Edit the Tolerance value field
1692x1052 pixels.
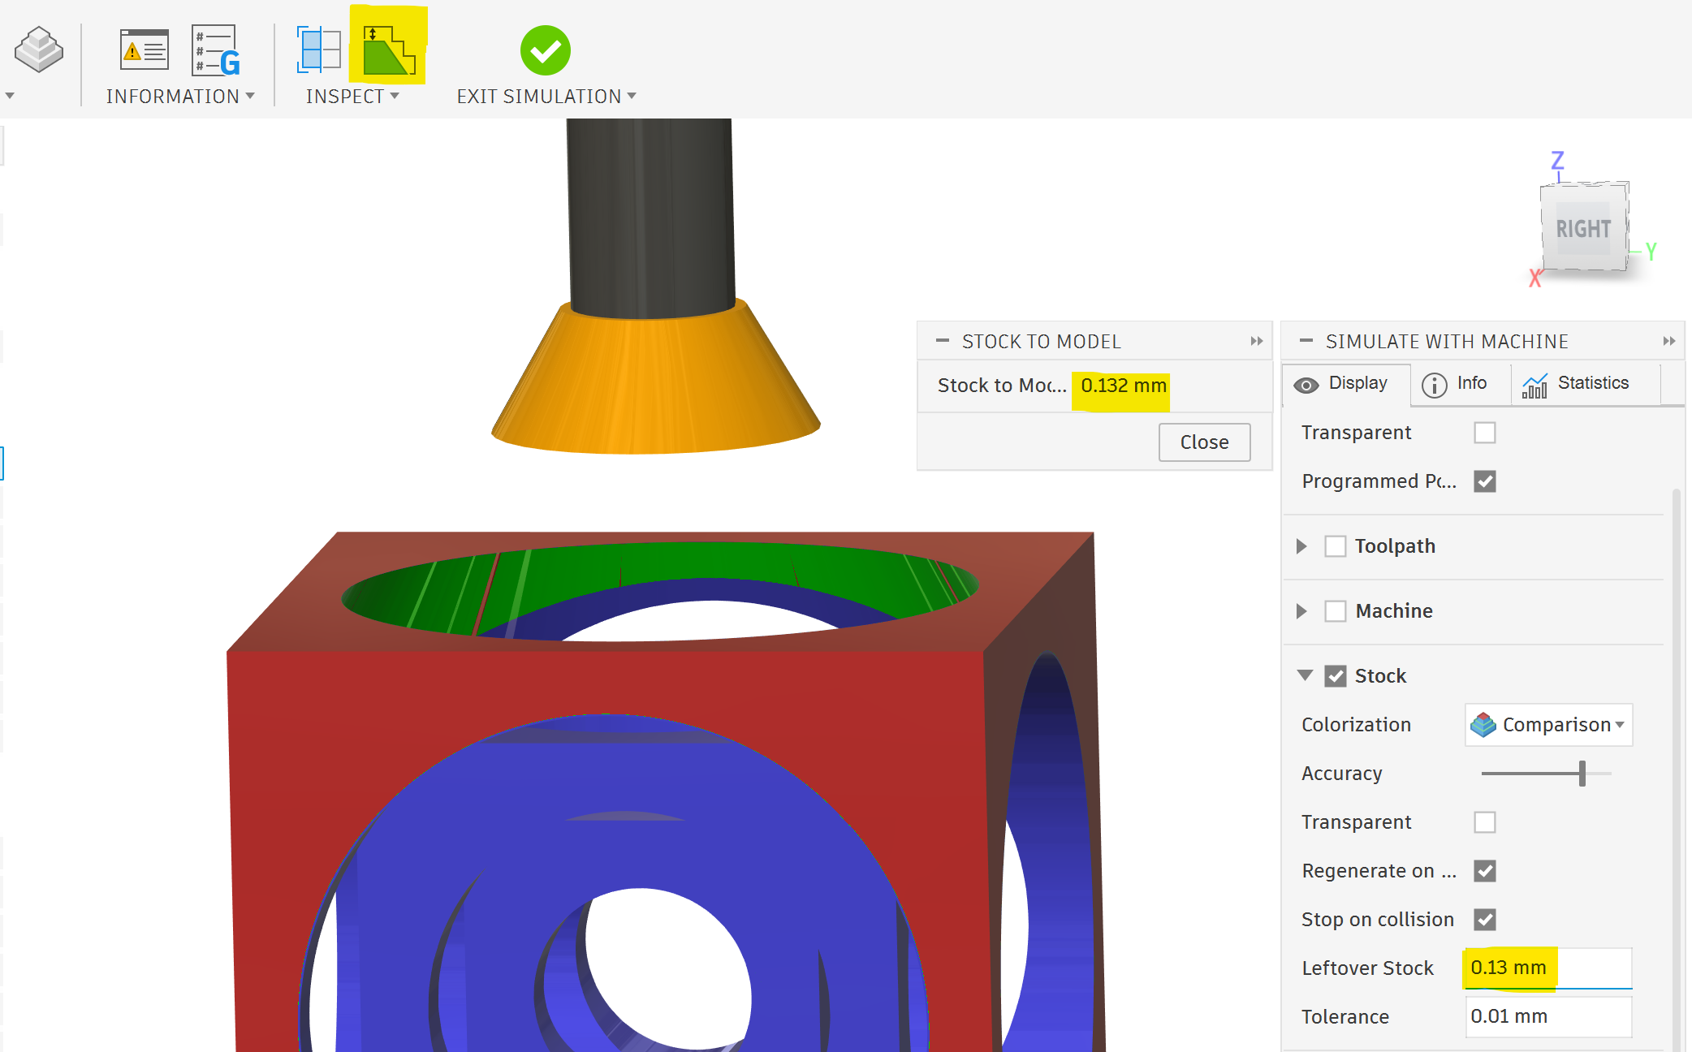pos(1548,1016)
